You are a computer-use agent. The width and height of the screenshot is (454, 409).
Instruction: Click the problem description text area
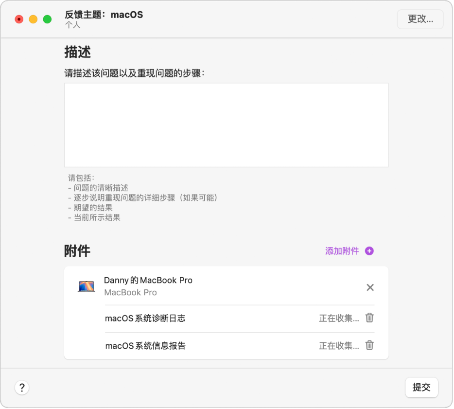226,125
